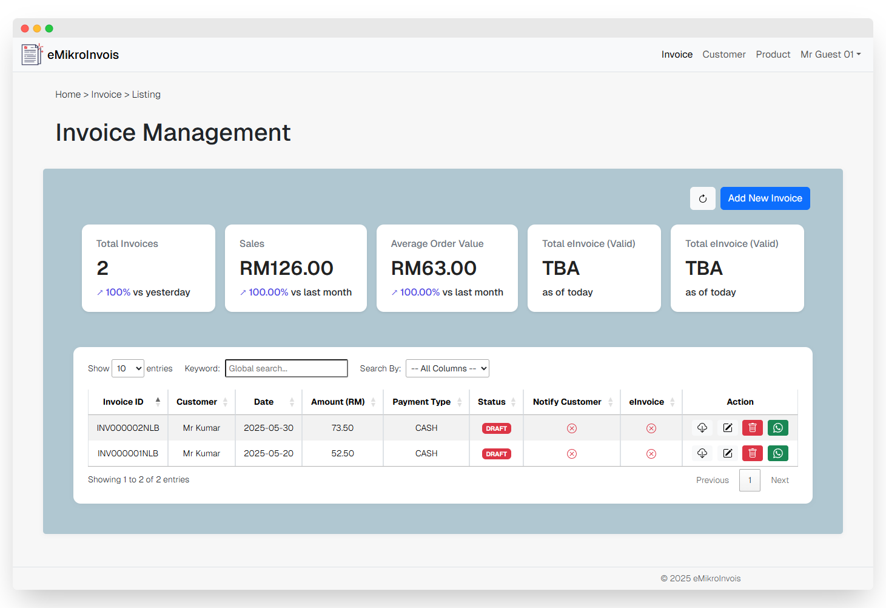Go to Customer in the top navigation

(x=723, y=55)
